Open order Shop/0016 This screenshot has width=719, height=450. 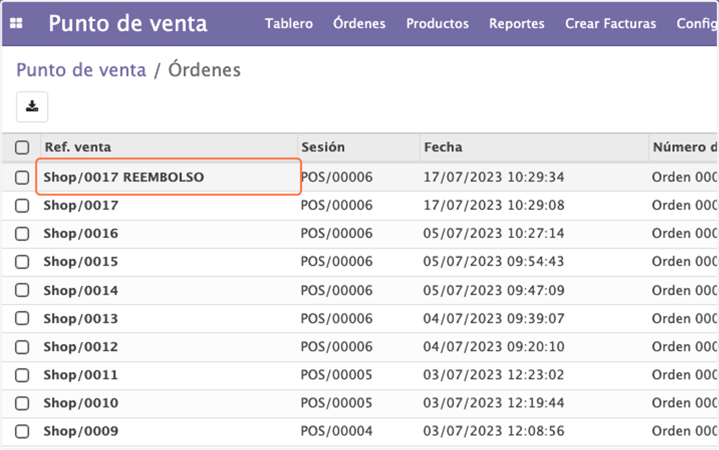(x=81, y=234)
